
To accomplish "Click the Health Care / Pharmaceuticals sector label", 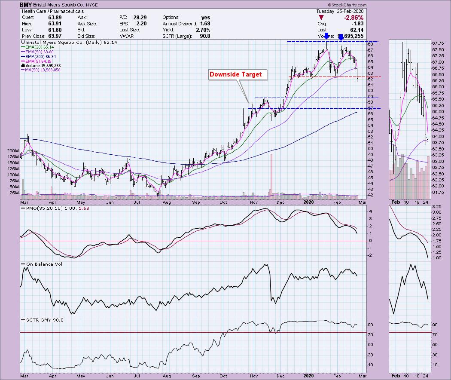I will coord(53,11).
